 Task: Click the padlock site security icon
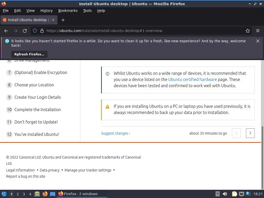[42, 31]
